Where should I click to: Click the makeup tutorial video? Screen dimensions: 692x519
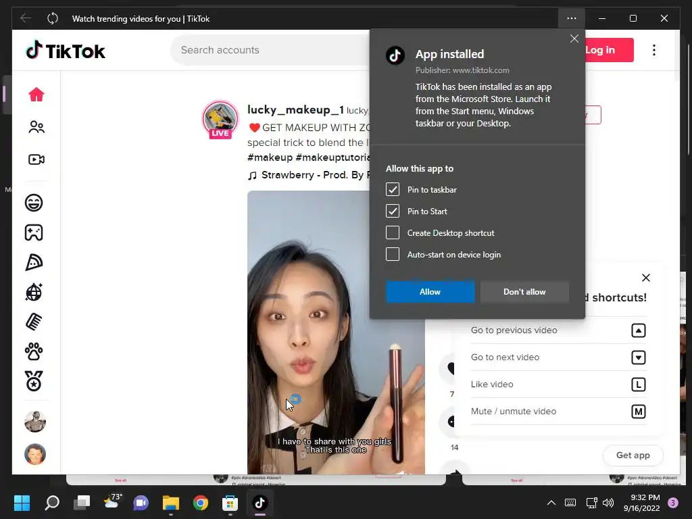click(336, 332)
